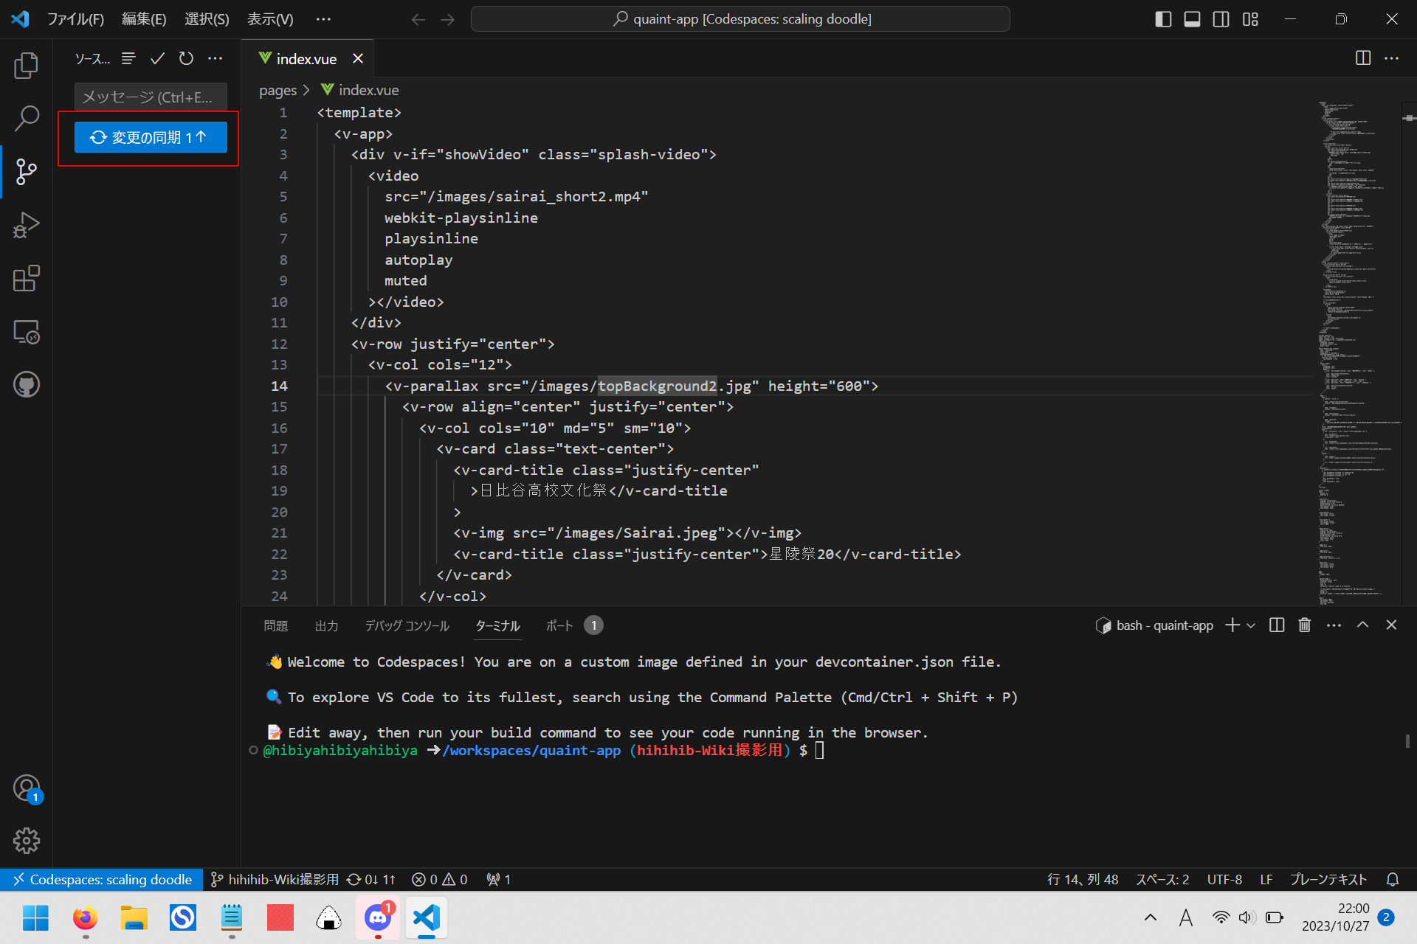Open Firefox from the Windows taskbar
Viewport: 1417px width, 944px height.
pos(86,917)
